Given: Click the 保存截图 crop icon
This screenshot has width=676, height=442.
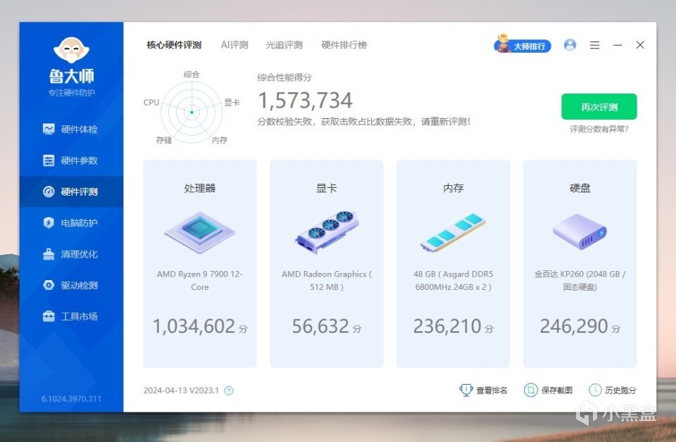Looking at the screenshot, I should (x=531, y=391).
